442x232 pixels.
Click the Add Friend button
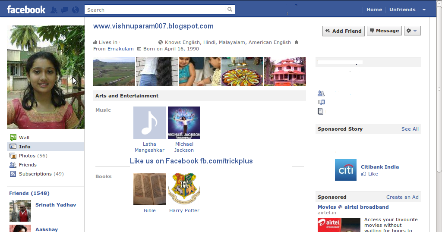click(x=343, y=31)
